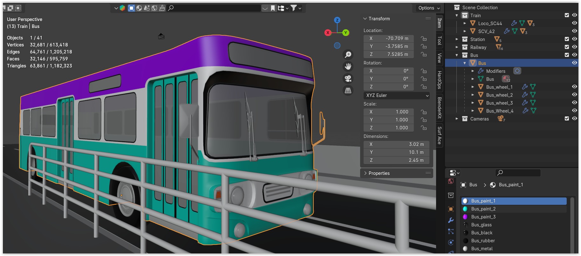Switch to the View sidebar tab

440,58
